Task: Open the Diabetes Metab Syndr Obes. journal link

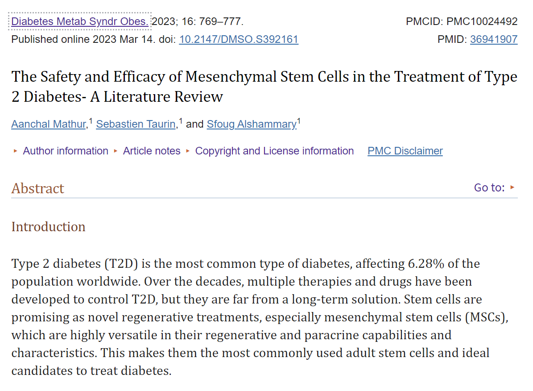Action: (79, 21)
